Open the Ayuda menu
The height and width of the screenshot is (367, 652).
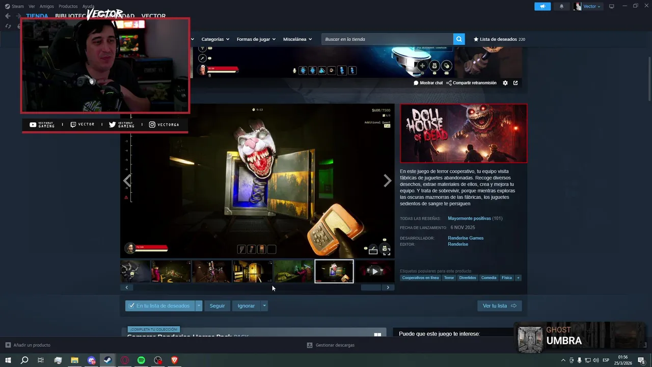[88, 6]
